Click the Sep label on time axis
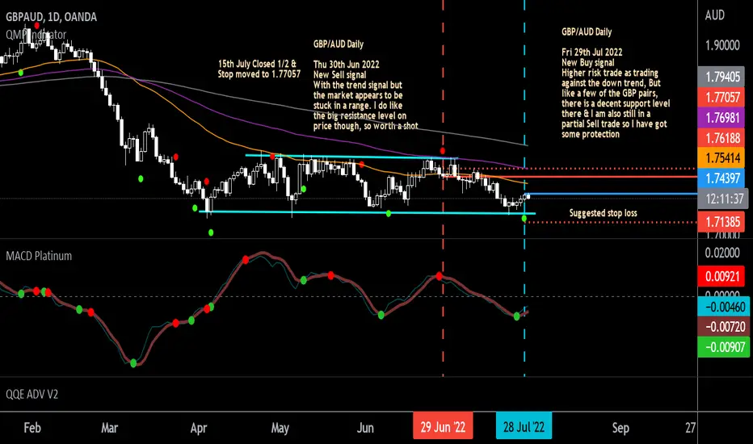This screenshot has height=444, width=753. coord(620,428)
